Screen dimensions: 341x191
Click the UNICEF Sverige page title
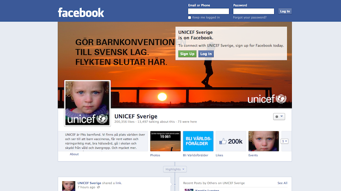pos(136,116)
